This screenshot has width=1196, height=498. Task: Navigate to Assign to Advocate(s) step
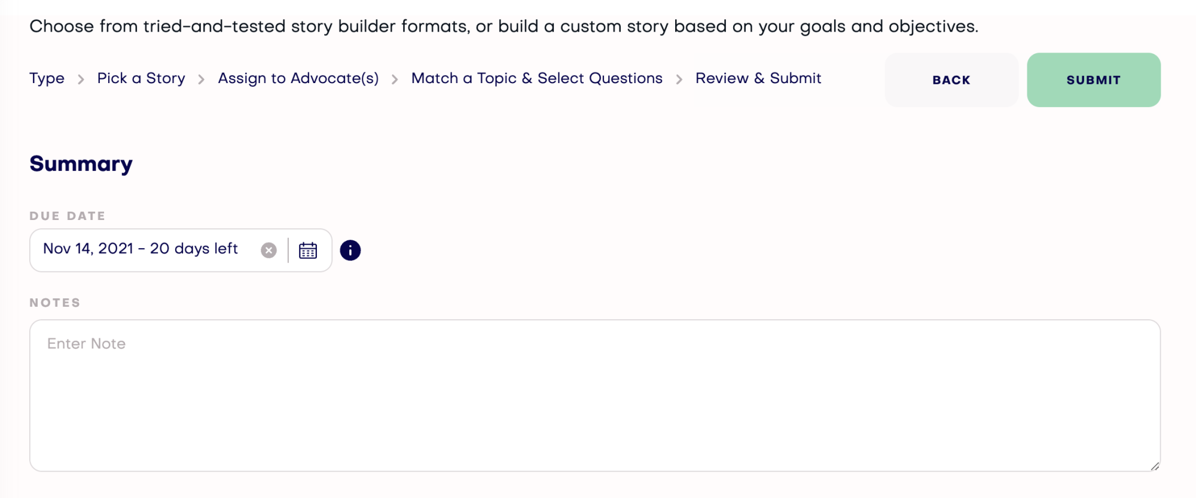[298, 78]
